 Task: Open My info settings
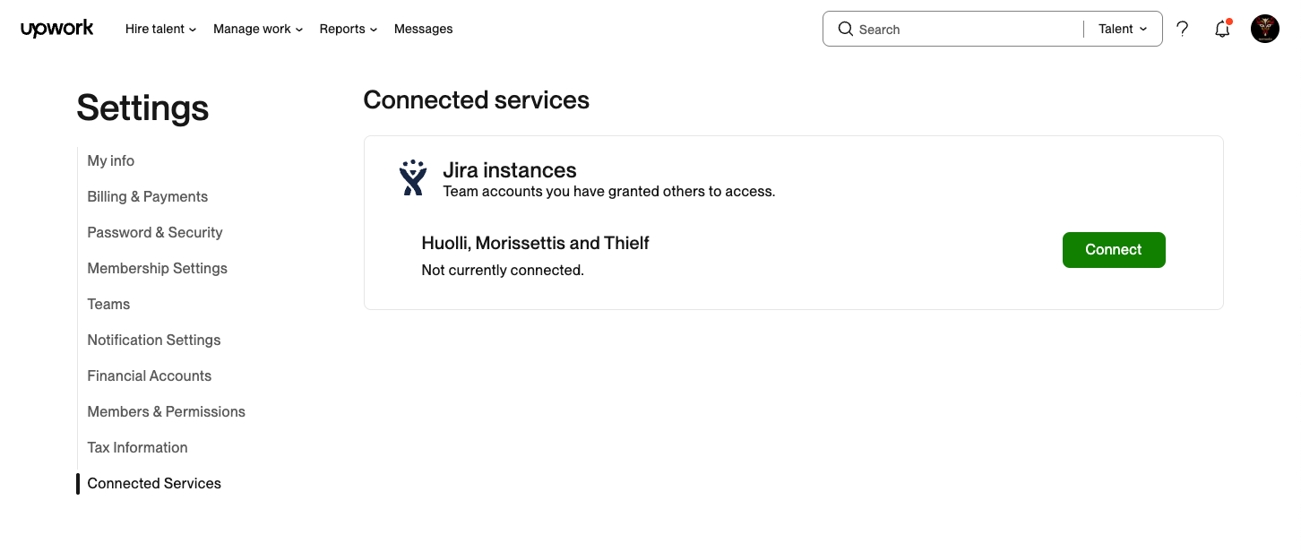coord(111,161)
